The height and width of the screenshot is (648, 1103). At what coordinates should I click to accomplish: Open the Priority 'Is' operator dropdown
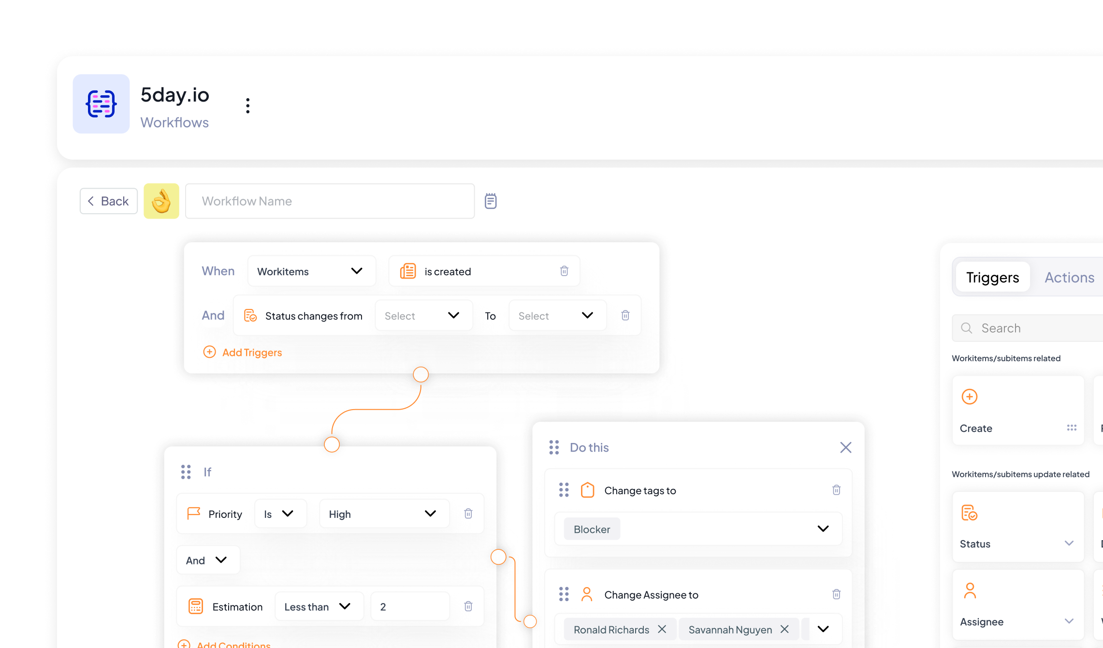[x=280, y=514]
